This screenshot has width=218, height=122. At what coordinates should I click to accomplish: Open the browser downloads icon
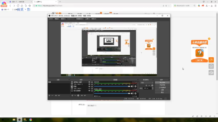pos(212,6)
